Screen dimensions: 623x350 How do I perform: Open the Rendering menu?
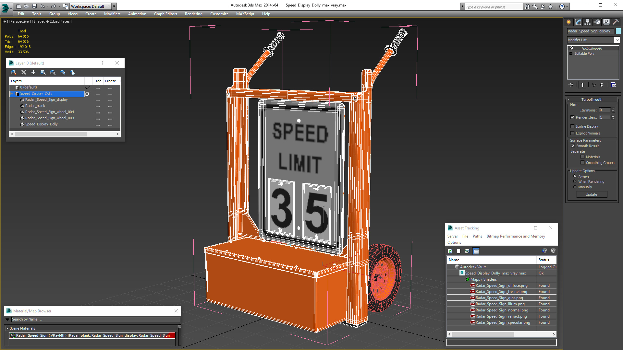(x=193, y=14)
